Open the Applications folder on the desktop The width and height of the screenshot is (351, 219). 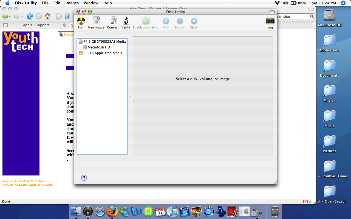(x=330, y=41)
